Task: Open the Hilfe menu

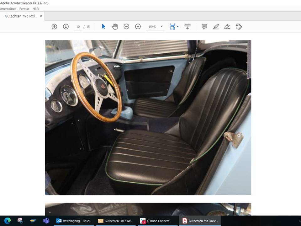Action: coord(36,8)
